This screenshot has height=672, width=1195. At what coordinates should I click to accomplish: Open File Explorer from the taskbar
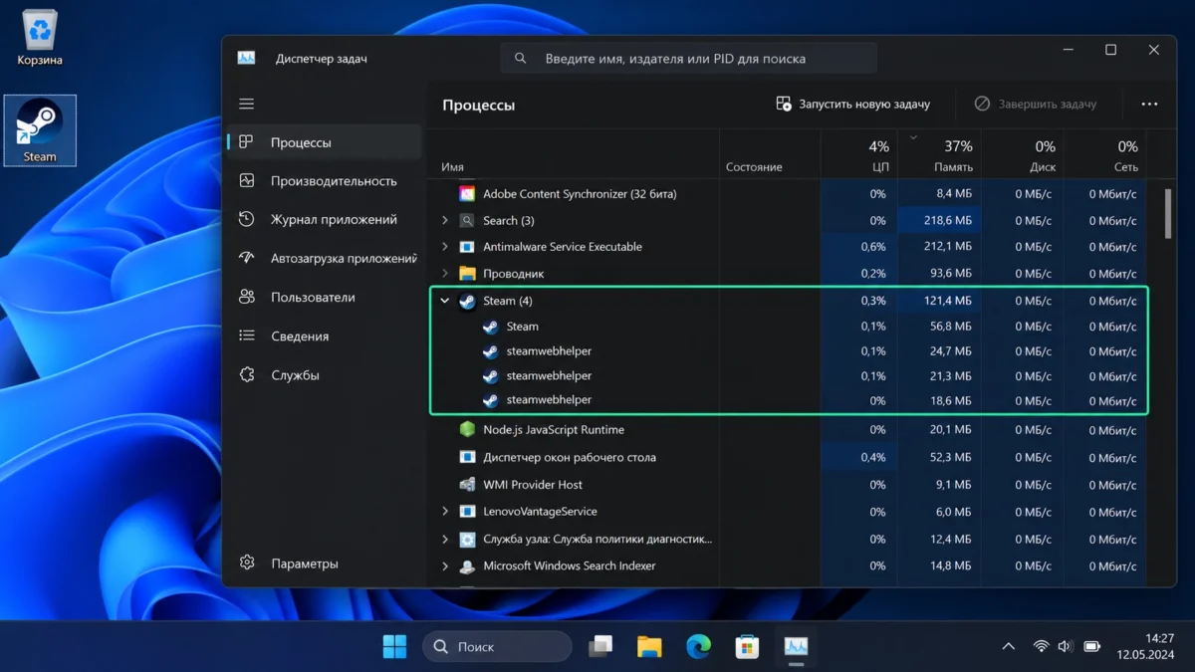click(x=649, y=647)
